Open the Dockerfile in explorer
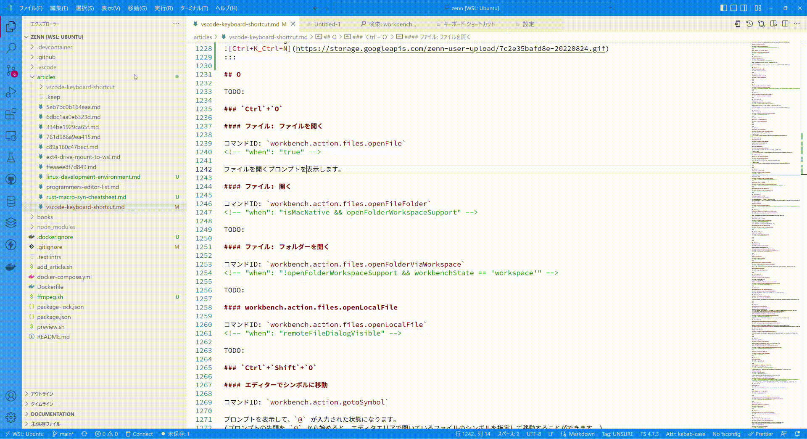This screenshot has width=807, height=439. pos(50,287)
